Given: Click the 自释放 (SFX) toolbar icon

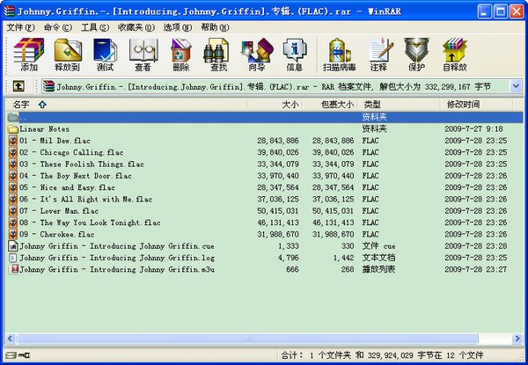Looking at the screenshot, I should pos(455,50).
